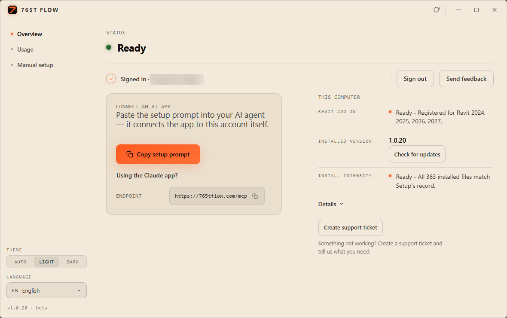Minimize the 765T Flow window
This screenshot has width=507, height=318.
click(x=458, y=10)
